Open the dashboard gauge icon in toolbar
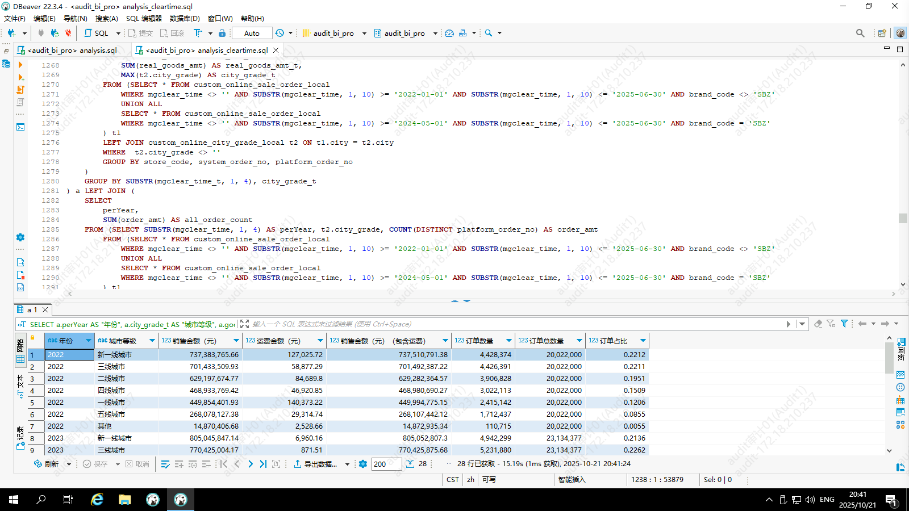The height and width of the screenshot is (511, 909). (x=449, y=33)
